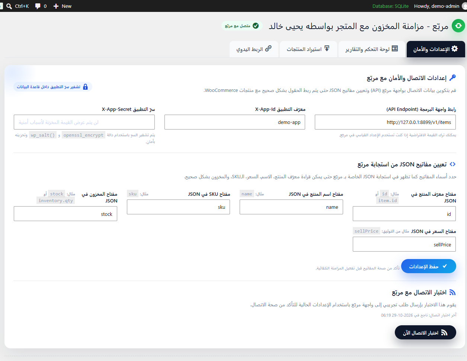Click the signal icon in test connection button
Screen dimensions: 467x361
tap(444, 333)
